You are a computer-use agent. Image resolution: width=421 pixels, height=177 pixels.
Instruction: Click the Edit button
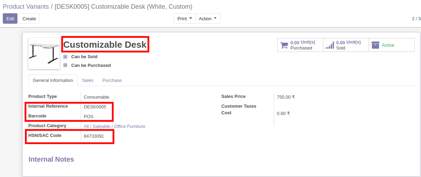(10, 18)
